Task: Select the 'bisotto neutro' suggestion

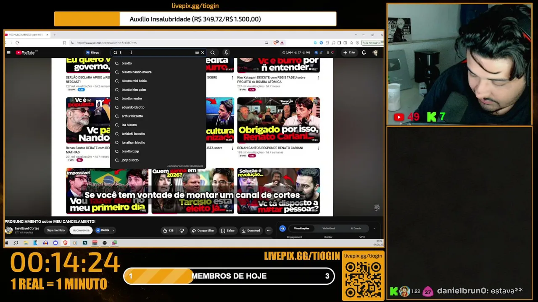Action: point(158,99)
